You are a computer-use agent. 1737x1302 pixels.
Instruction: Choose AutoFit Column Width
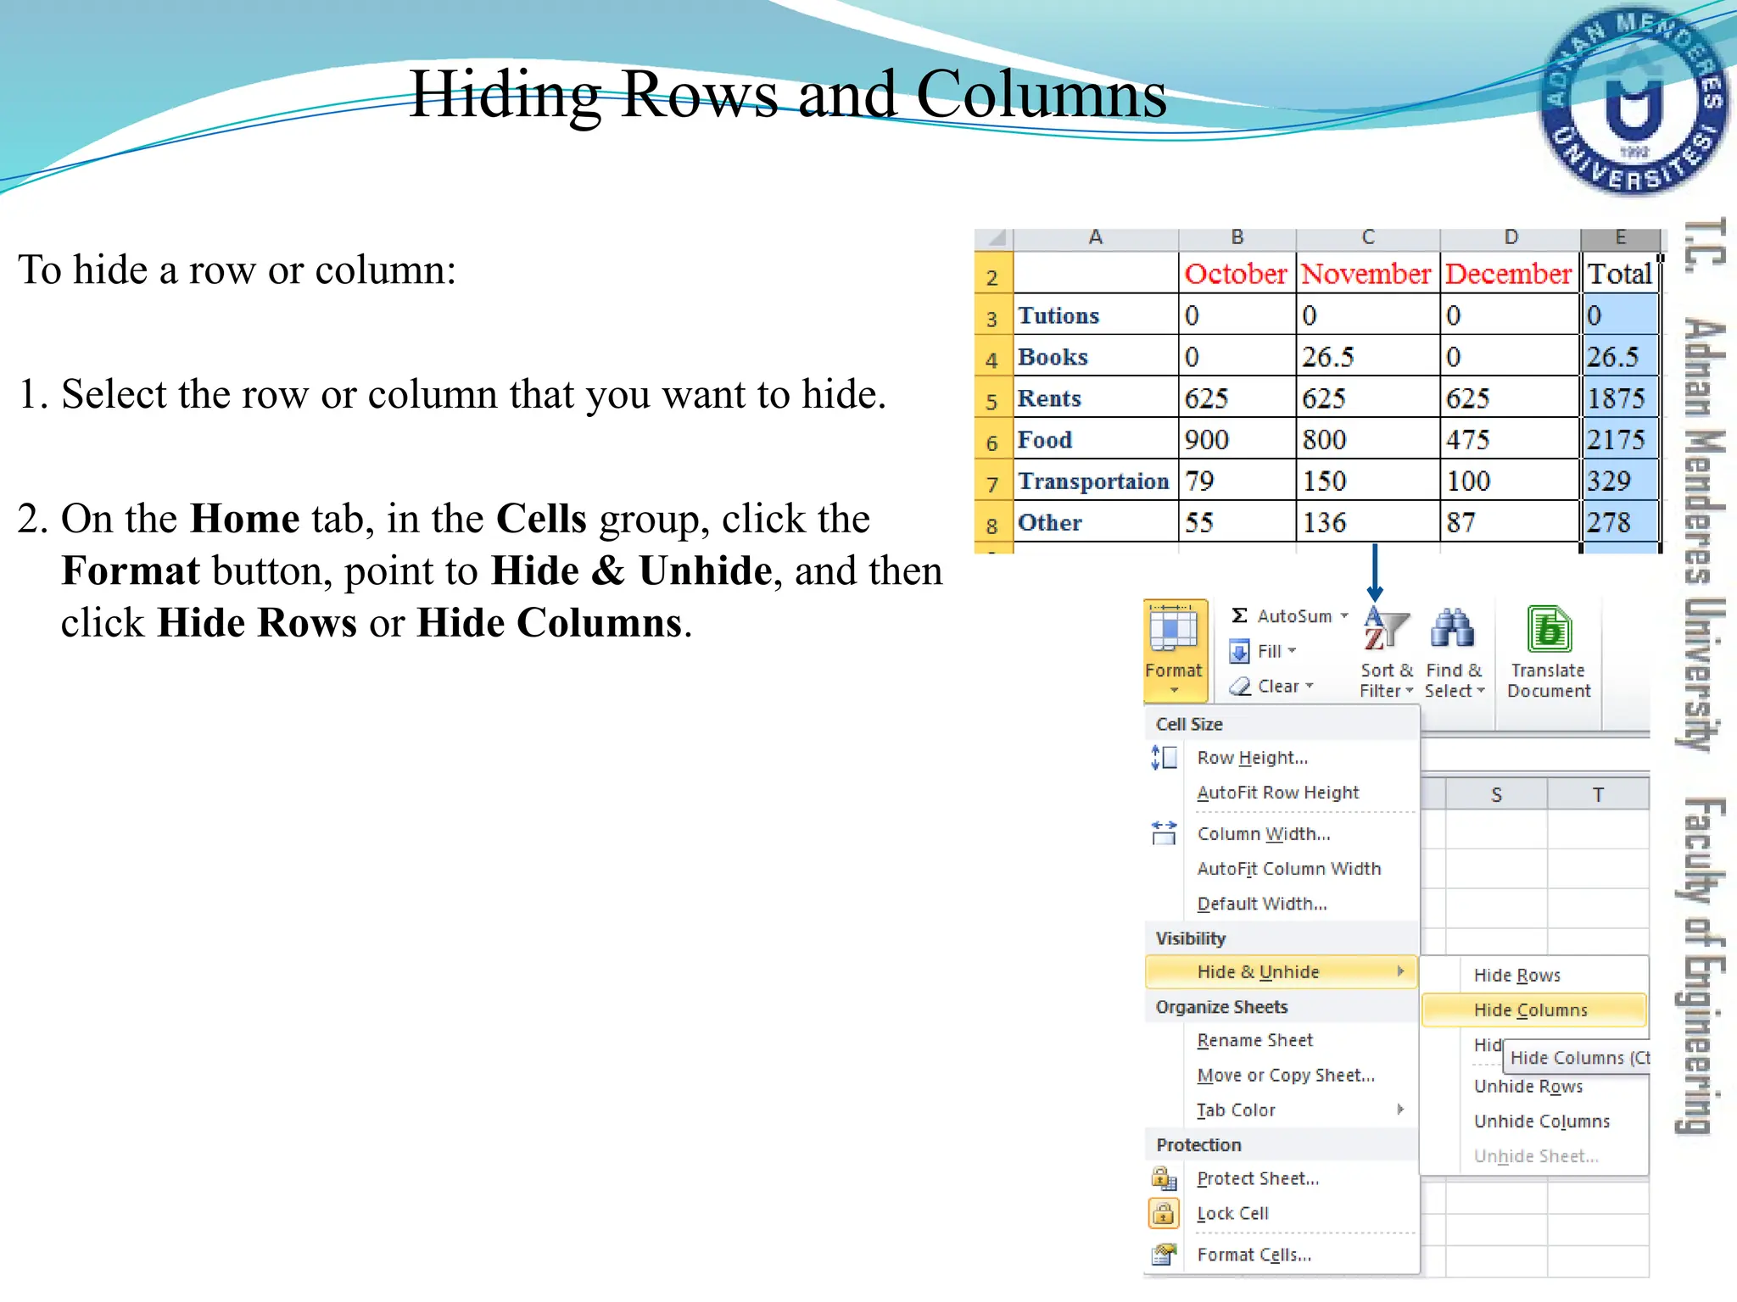coord(1282,869)
